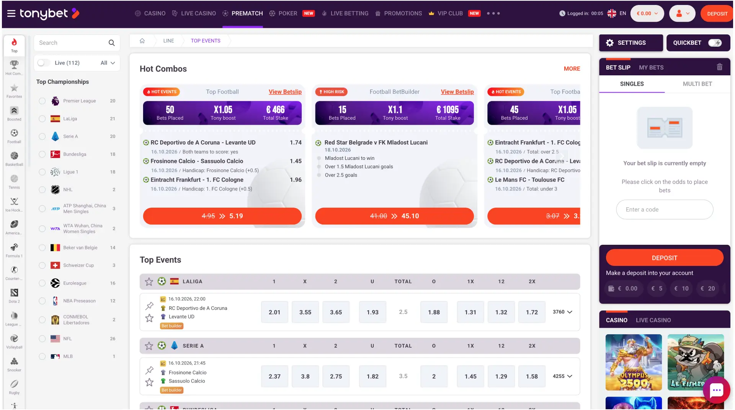Screen dimensions: 735x410
Task: Select NHL championship checkbox
Action: coord(42,190)
